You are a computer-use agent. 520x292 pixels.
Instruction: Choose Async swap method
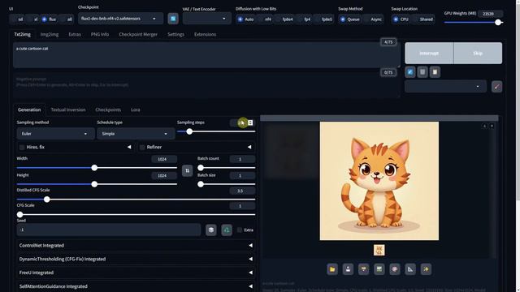[x=373, y=19]
